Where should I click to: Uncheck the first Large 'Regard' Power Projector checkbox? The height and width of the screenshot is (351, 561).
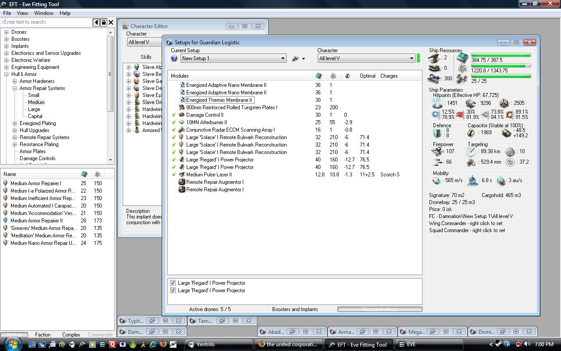point(173,283)
